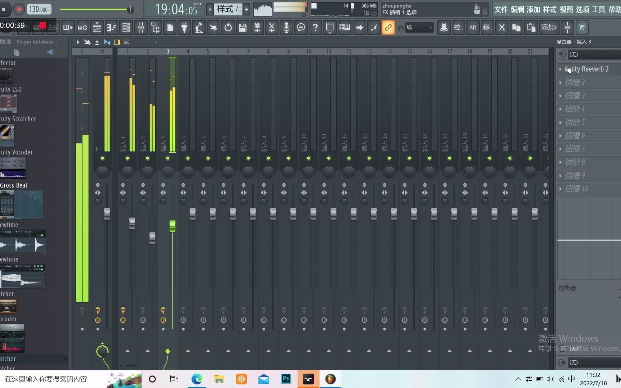Click the 移.. toolbar button
This screenshot has width=621, height=388.
(487, 27)
